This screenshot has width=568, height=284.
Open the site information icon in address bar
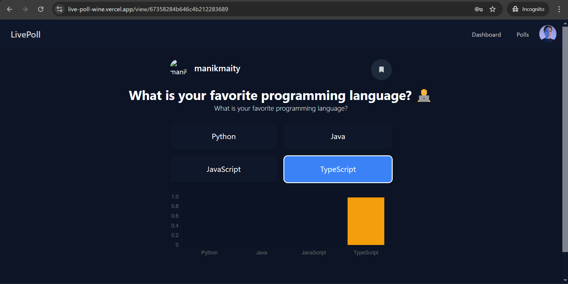click(60, 9)
